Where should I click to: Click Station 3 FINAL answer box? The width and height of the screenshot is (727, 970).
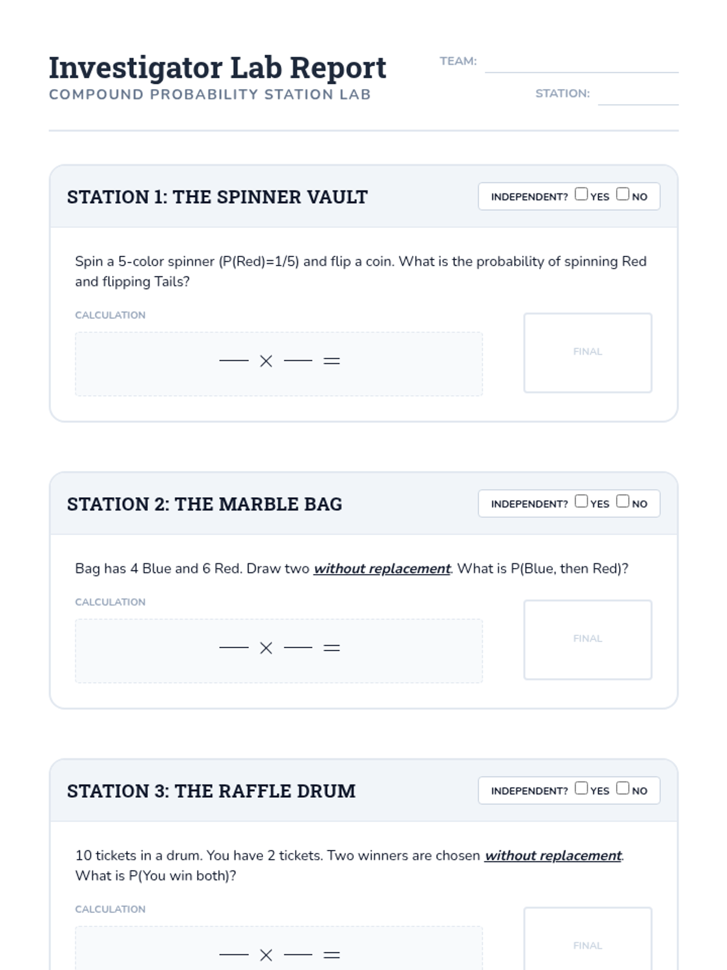(x=588, y=938)
